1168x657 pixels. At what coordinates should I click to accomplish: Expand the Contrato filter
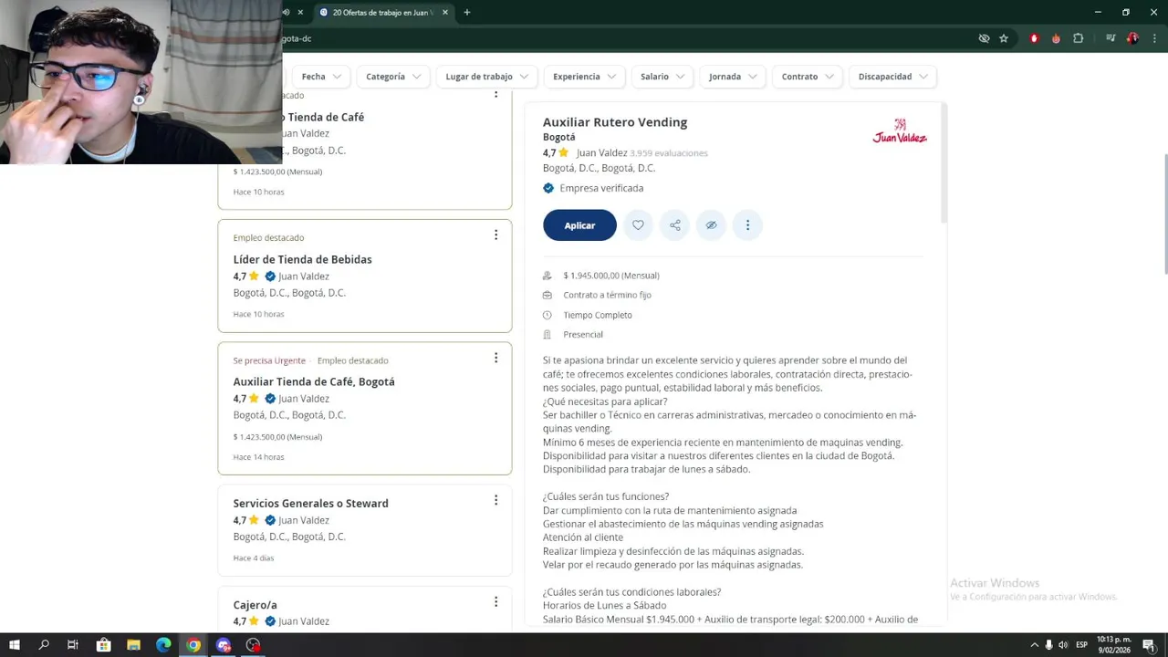[x=808, y=77]
